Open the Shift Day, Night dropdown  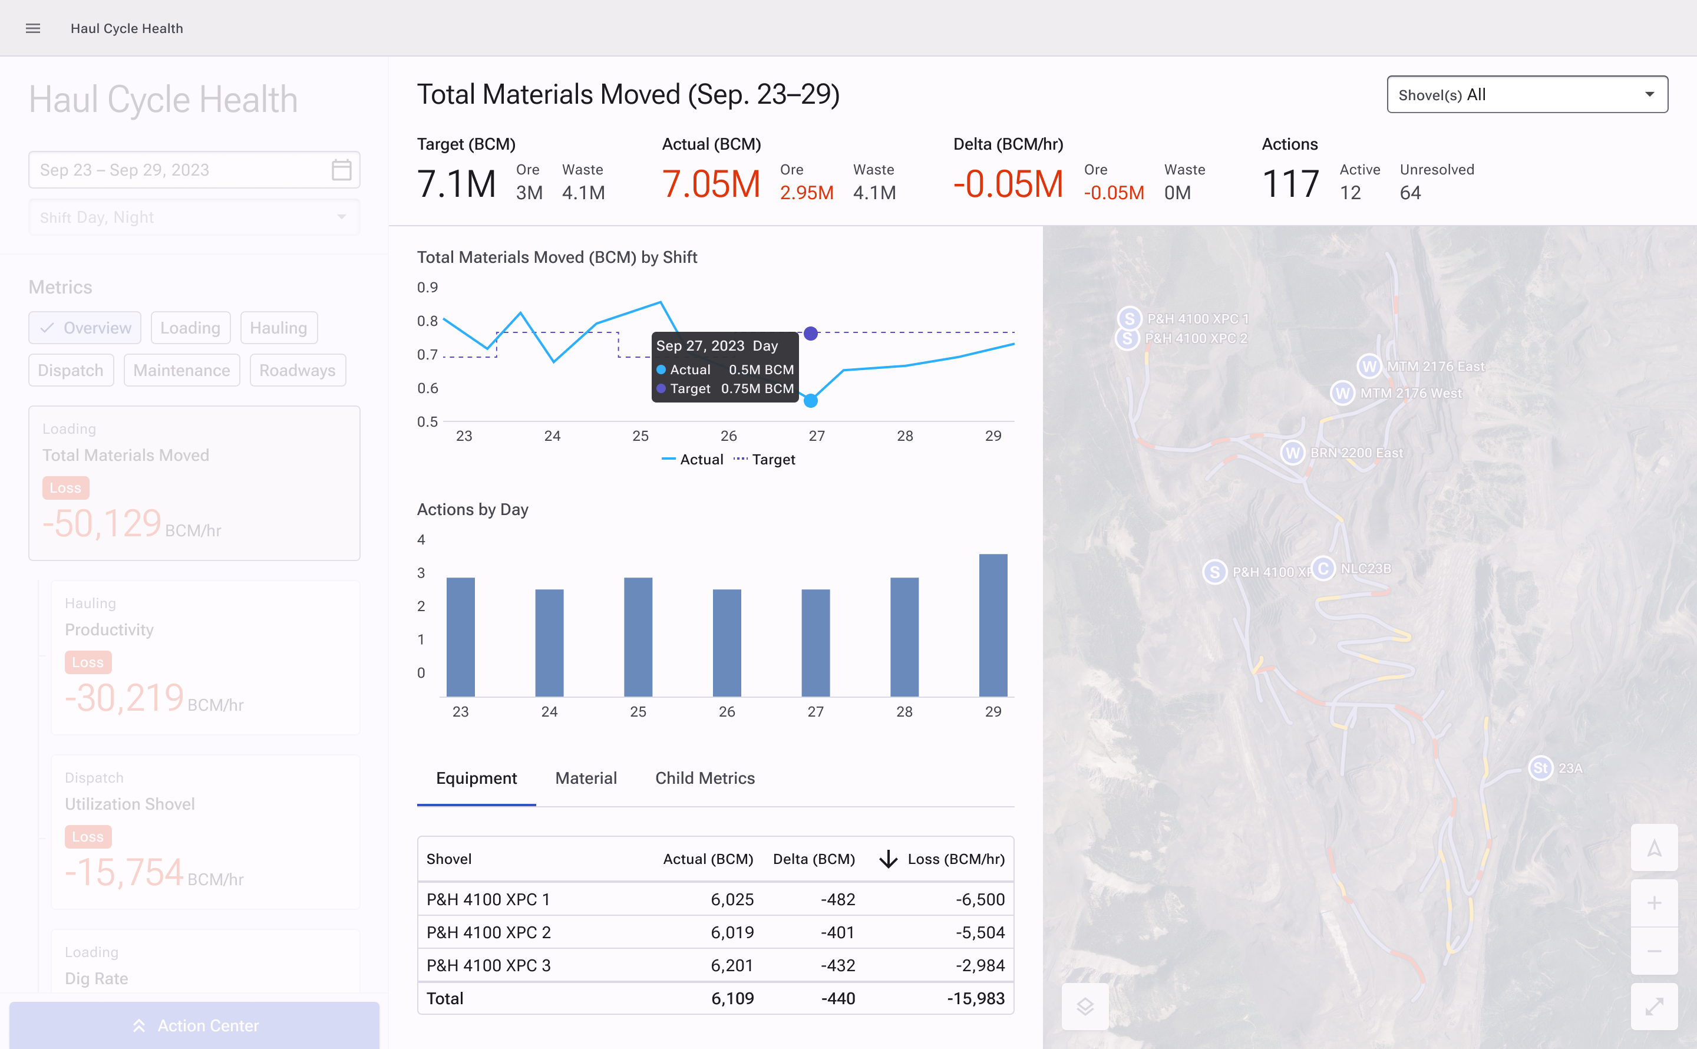pos(194,217)
